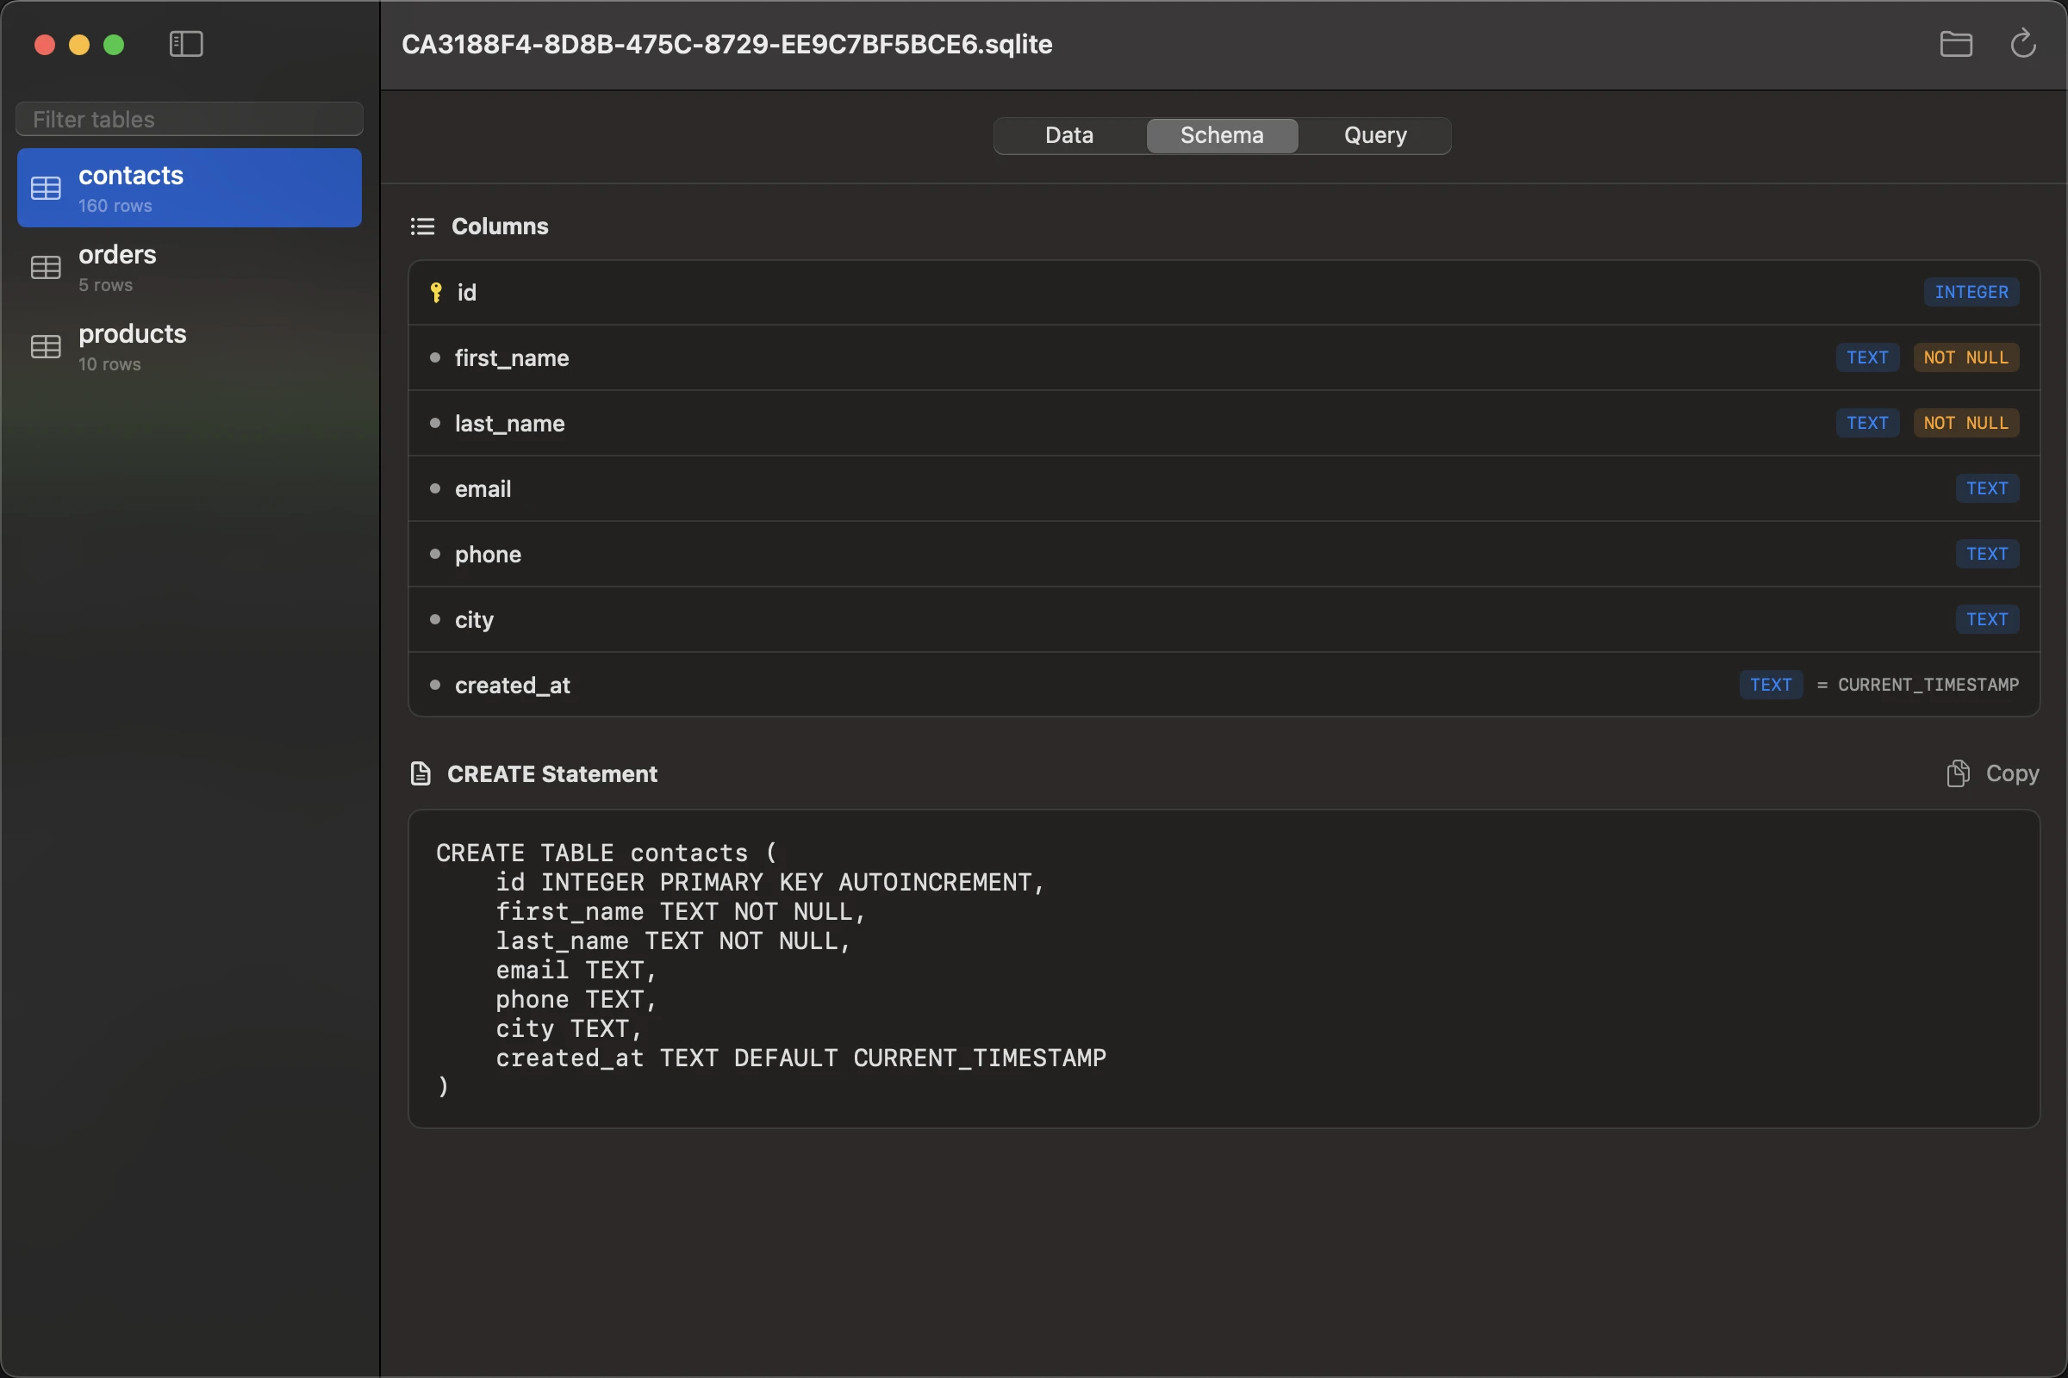Click the table icon beside contacts

(x=46, y=187)
